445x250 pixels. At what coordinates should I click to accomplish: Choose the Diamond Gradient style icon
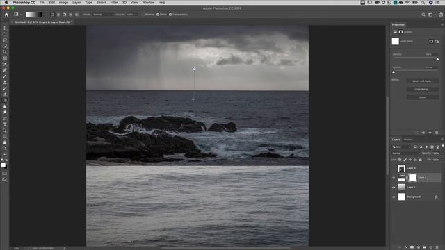coord(76,15)
